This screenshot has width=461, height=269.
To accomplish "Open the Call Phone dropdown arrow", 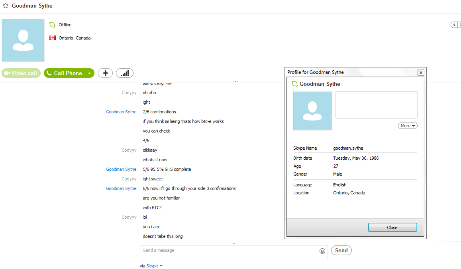I will point(89,73).
